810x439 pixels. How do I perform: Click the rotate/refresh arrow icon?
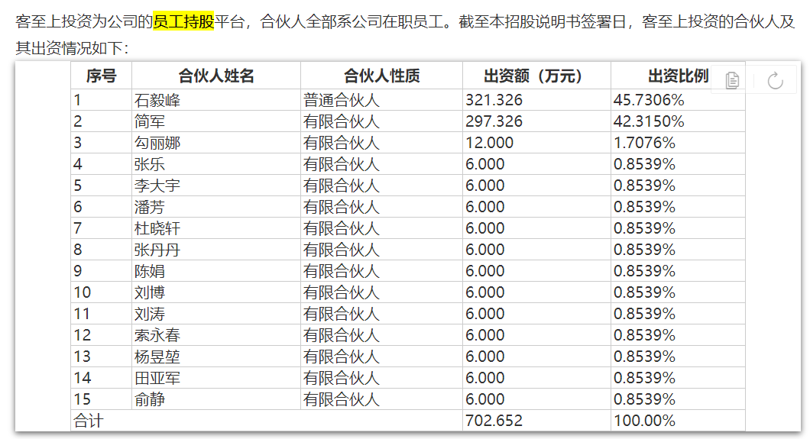(775, 80)
